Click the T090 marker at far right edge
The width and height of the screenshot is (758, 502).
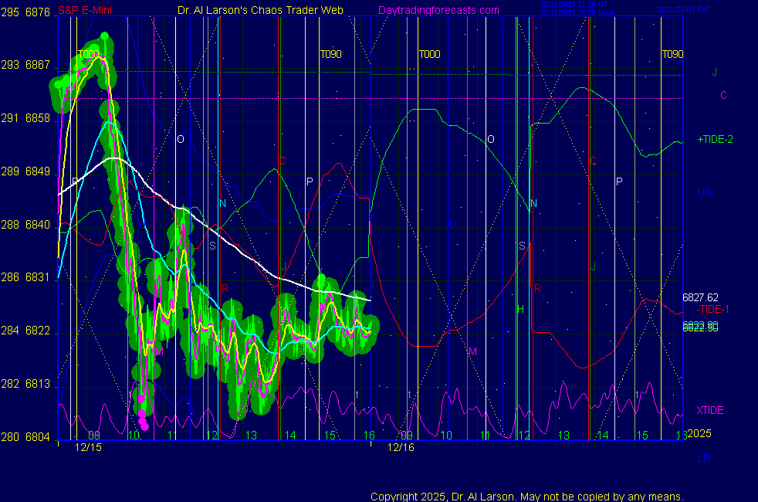click(x=672, y=54)
